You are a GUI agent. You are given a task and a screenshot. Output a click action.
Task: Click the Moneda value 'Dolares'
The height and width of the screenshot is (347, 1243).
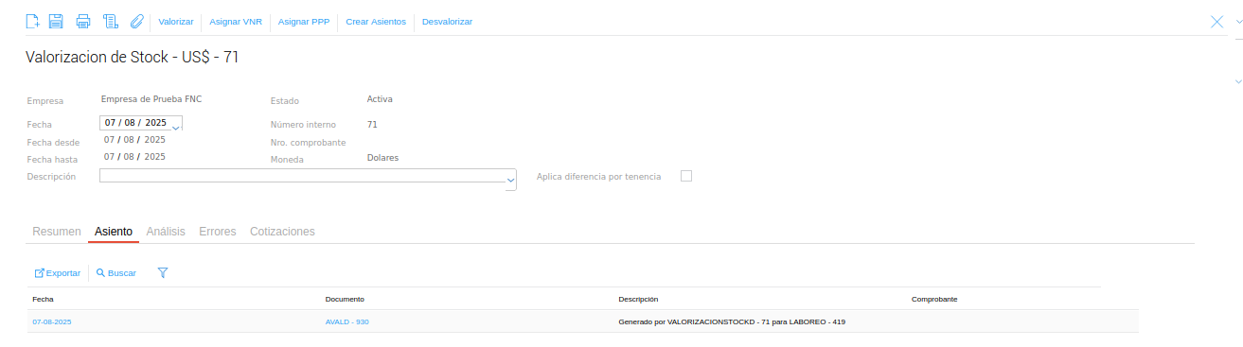pyautogui.click(x=382, y=157)
